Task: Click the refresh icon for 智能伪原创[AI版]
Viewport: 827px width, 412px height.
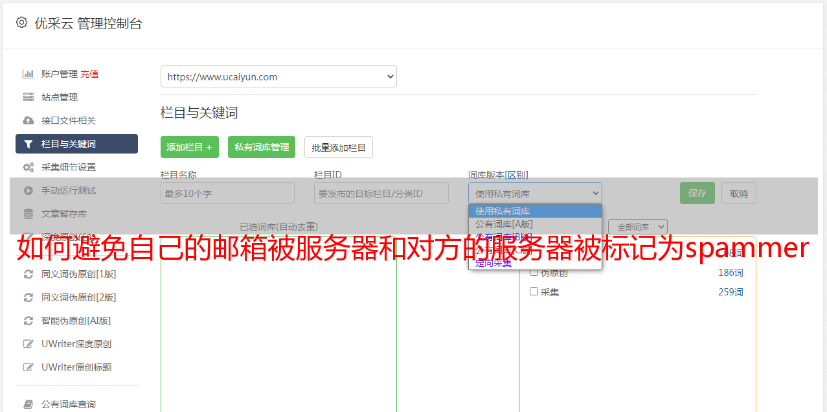Action: click(28, 321)
